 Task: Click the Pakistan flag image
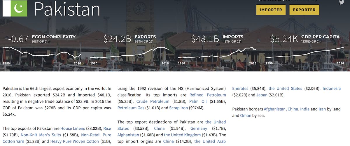15,8
